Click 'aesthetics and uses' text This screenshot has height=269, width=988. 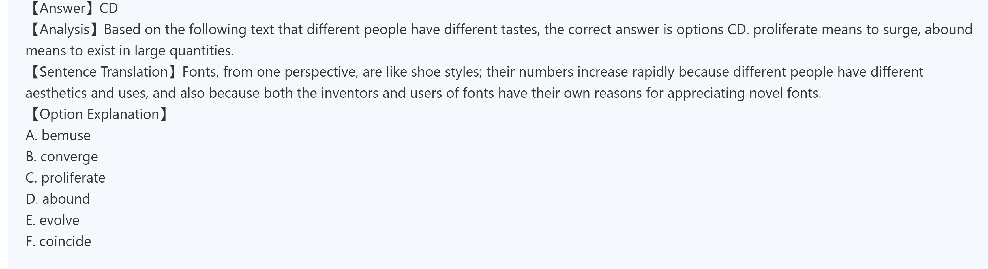(x=87, y=93)
